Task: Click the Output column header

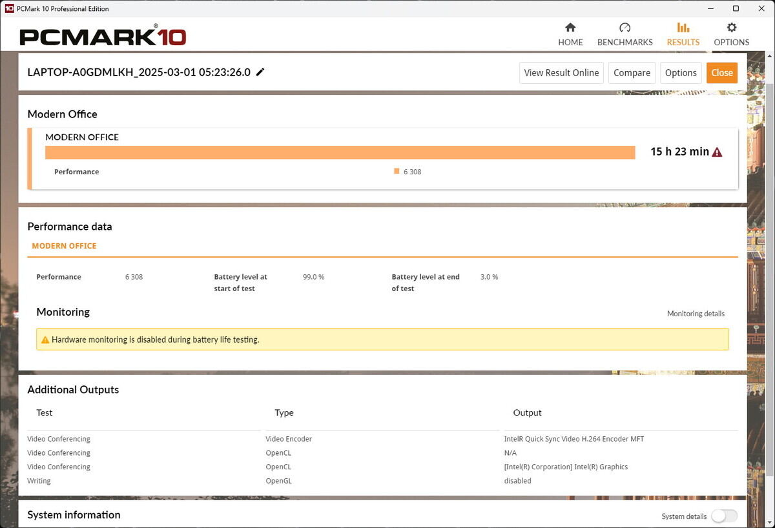Action: tap(527, 412)
